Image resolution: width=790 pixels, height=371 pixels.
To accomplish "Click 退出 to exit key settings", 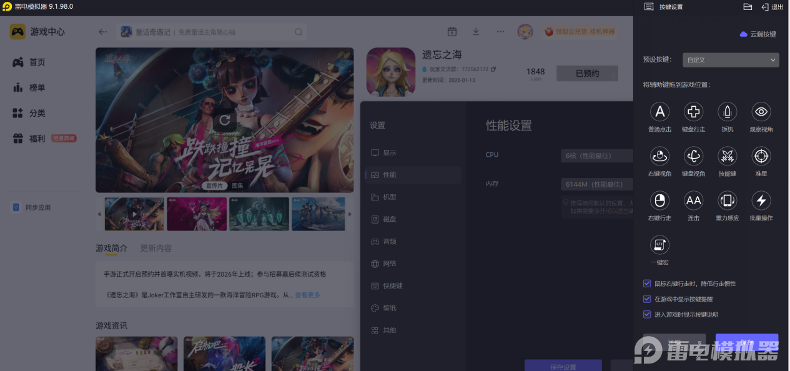I will (x=773, y=7).
